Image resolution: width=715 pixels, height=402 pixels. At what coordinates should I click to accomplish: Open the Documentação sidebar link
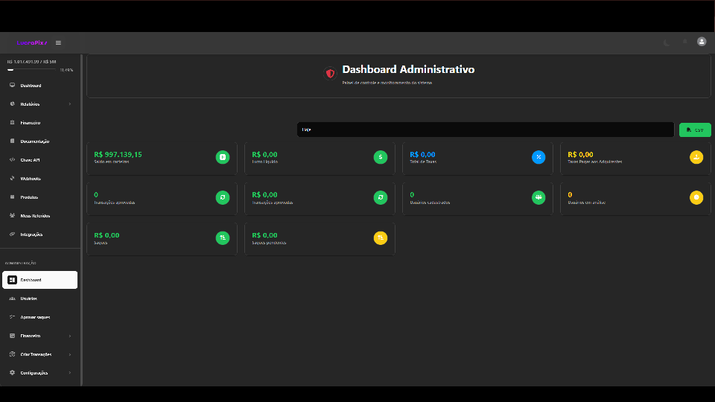click(x=34, y=141)
